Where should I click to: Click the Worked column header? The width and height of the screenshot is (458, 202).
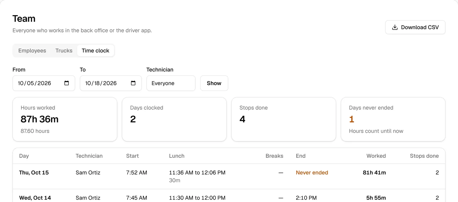coord(376,156)
